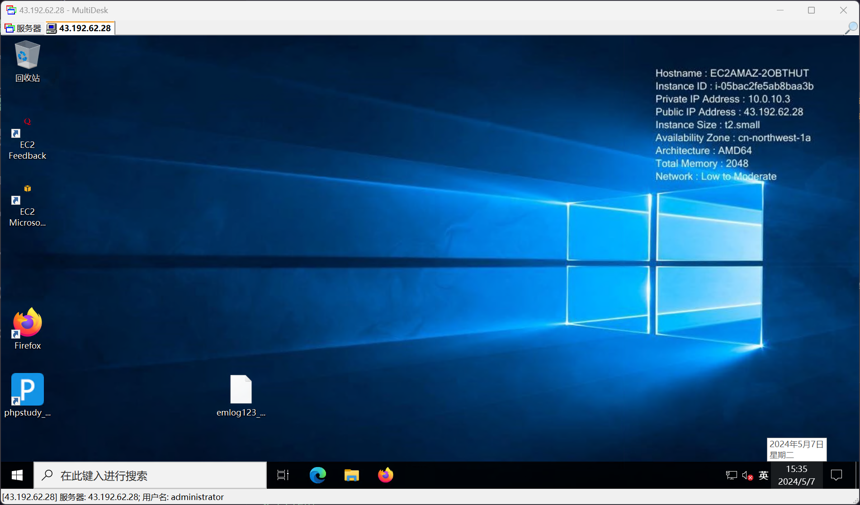
Task: Click the Instance Size t2.small line
Action: click(708, 125)
